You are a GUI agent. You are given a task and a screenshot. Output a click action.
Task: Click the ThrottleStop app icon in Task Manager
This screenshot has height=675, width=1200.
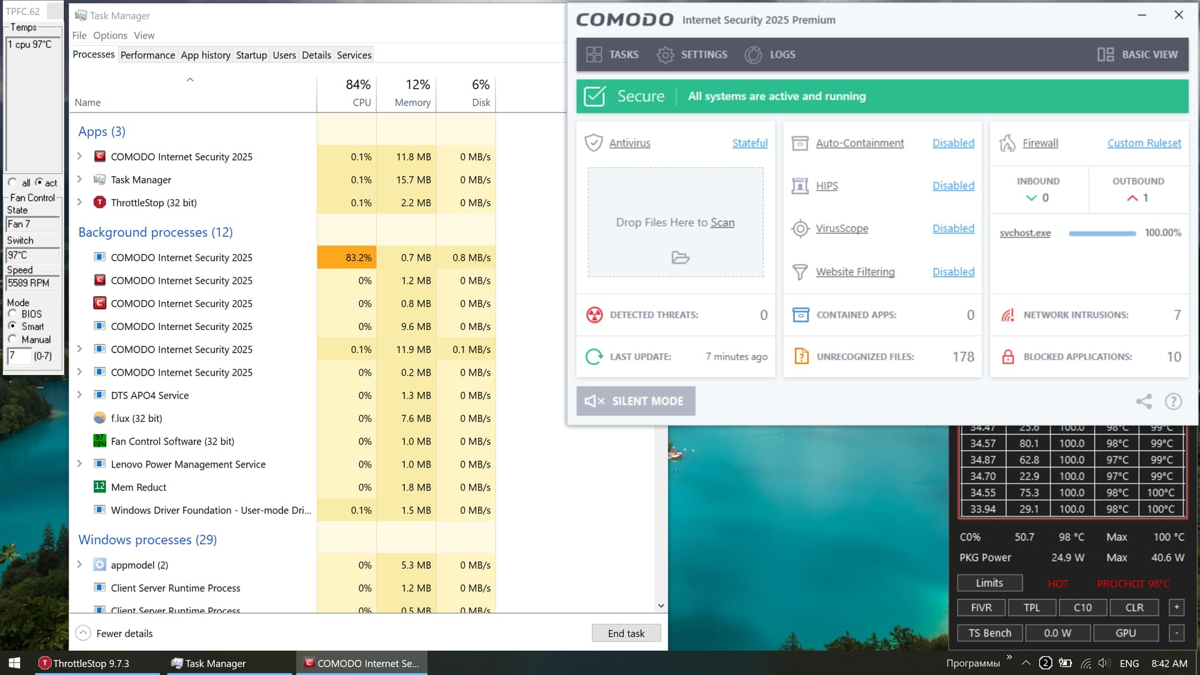pos(99,202)
